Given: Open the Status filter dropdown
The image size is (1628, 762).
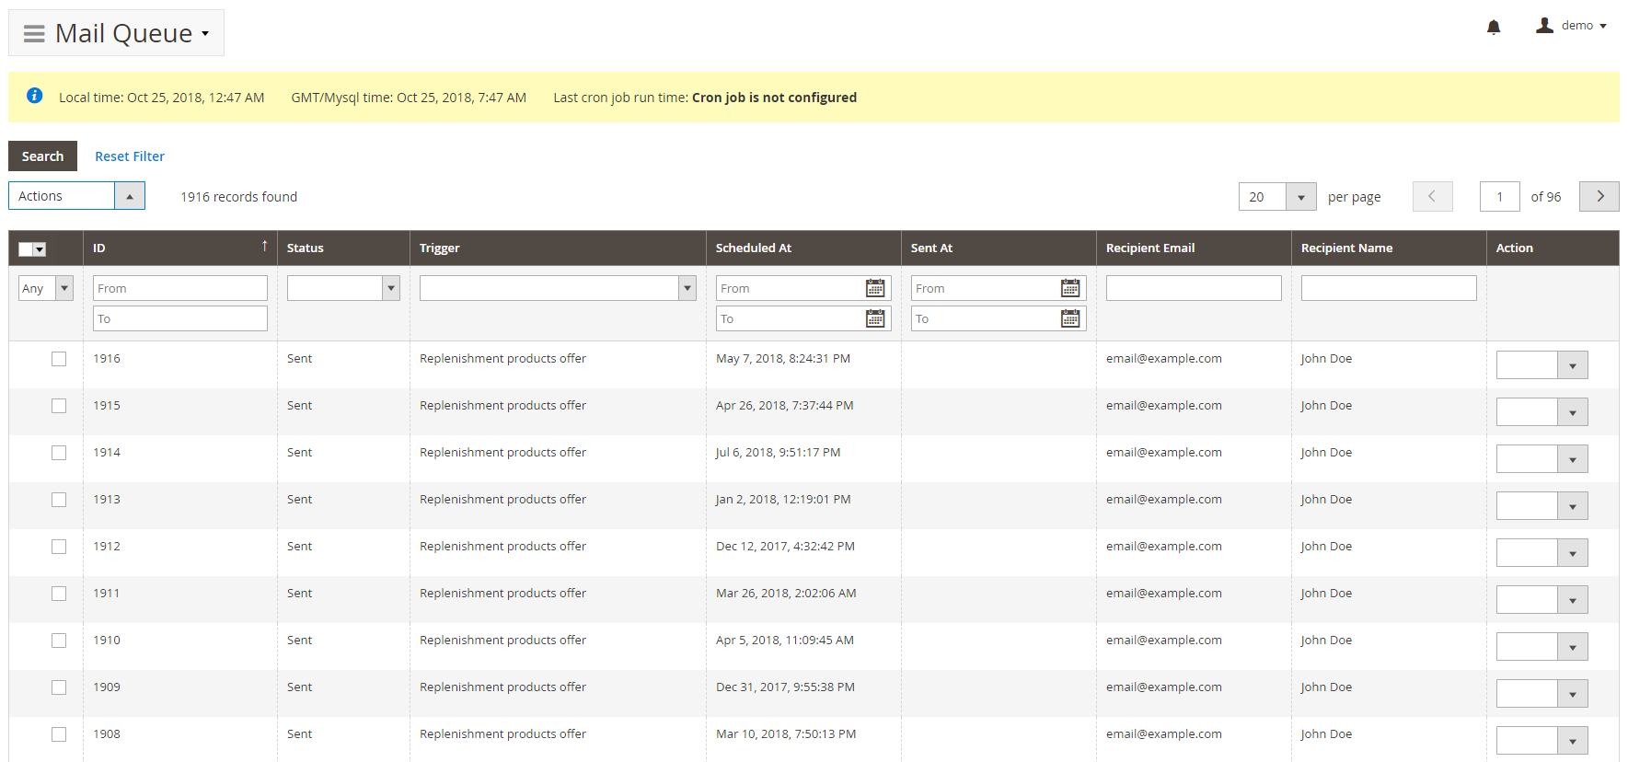Looking at the screenshot, I should pyautogui.click(x=343, y=288).
